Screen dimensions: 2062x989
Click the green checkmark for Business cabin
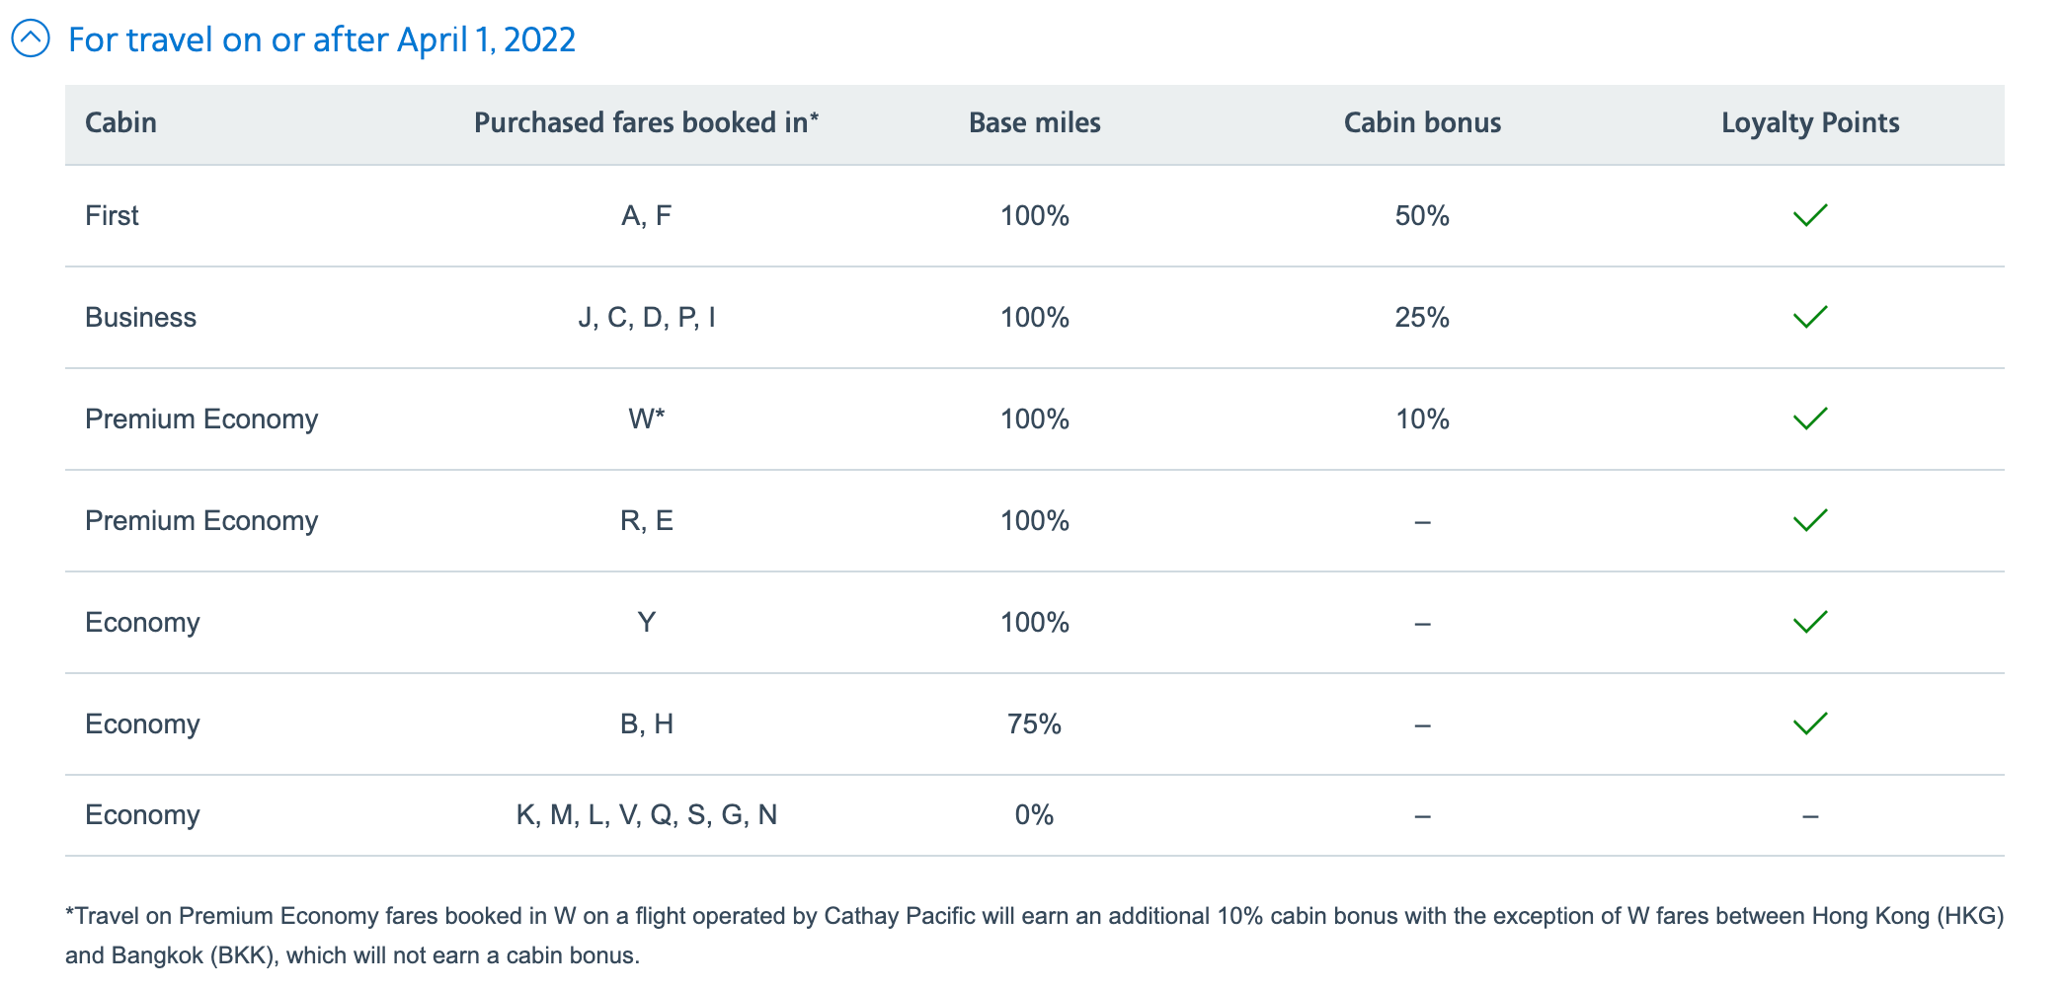(1810, 317)
